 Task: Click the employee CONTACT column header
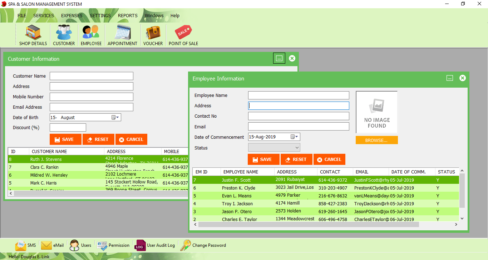click(x=335, y=172)
